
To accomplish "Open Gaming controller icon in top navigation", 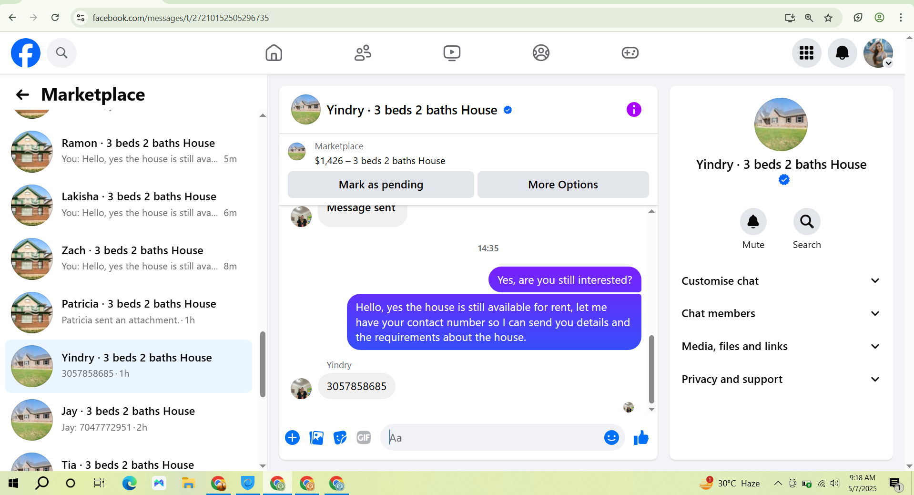I will [630, 53].
